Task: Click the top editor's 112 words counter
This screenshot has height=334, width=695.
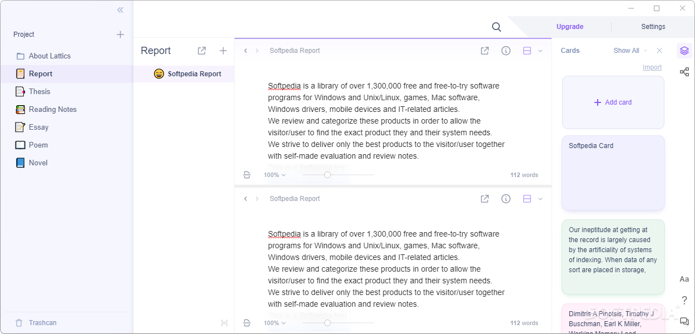Action: coord(524,175)
